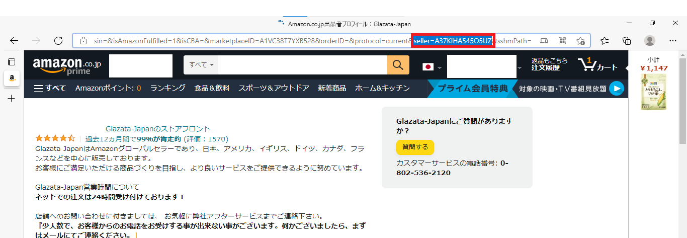Go to Amazon.co.jp prime logo home
Screen dimensions: 687x238
click(x=67, y=66)
